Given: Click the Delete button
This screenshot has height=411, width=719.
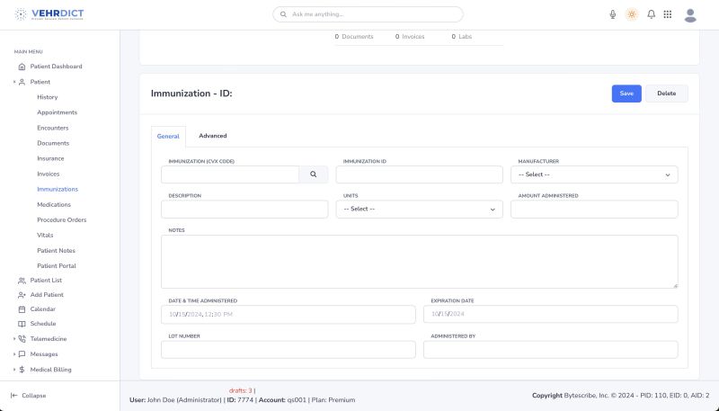Looking at the screenshot, I should 666,94.
